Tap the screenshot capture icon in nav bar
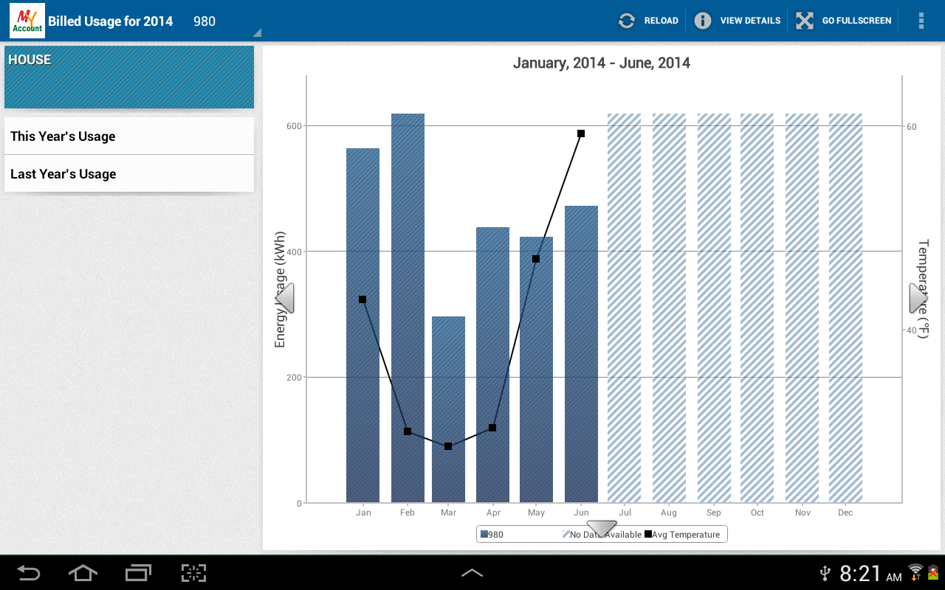This screenshot has width=945, height=590. click(x=193, y=573)
